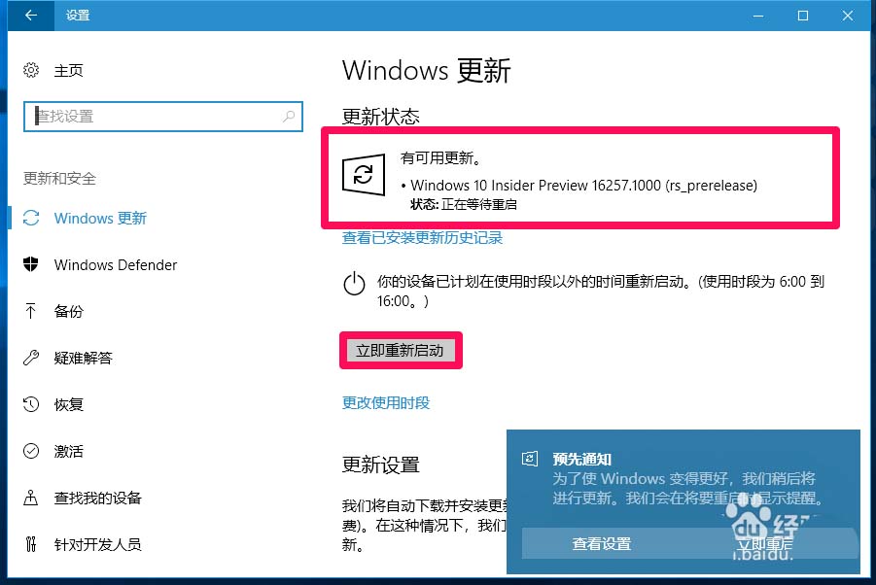Maximize the 设置 window

[803, 16]
